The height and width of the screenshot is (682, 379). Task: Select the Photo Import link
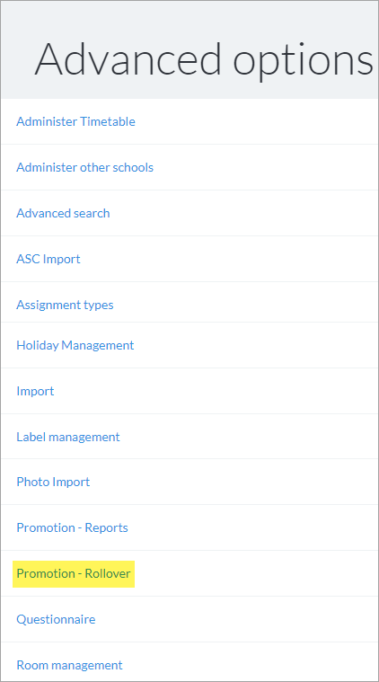pyautogui.click(x=53, y=482)
